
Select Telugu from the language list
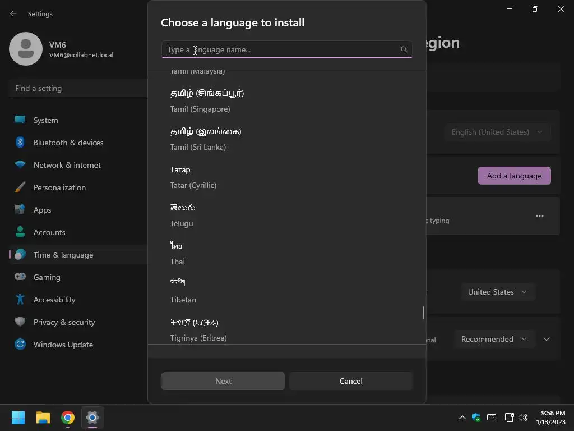pyautogui.click(x=287, y=215)
